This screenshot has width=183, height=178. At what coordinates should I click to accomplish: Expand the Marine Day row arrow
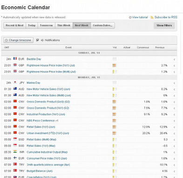click(174, 83)
